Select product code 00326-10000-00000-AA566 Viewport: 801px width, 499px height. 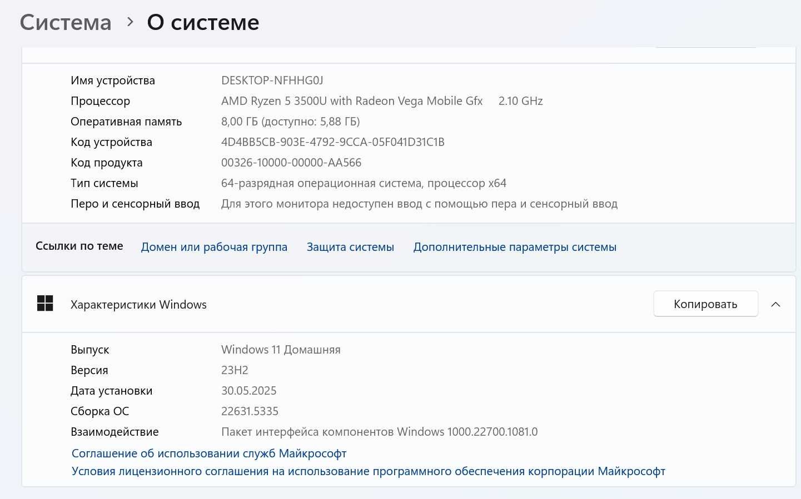tap(291, 163)
